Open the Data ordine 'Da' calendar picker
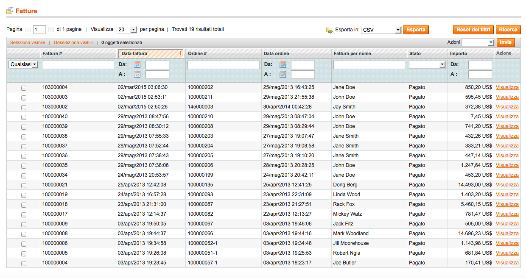The width and height of the screenshot is (526, 278). [283, 65]
